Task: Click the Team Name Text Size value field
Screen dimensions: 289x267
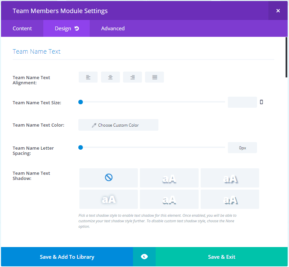Action: (242, 102)
